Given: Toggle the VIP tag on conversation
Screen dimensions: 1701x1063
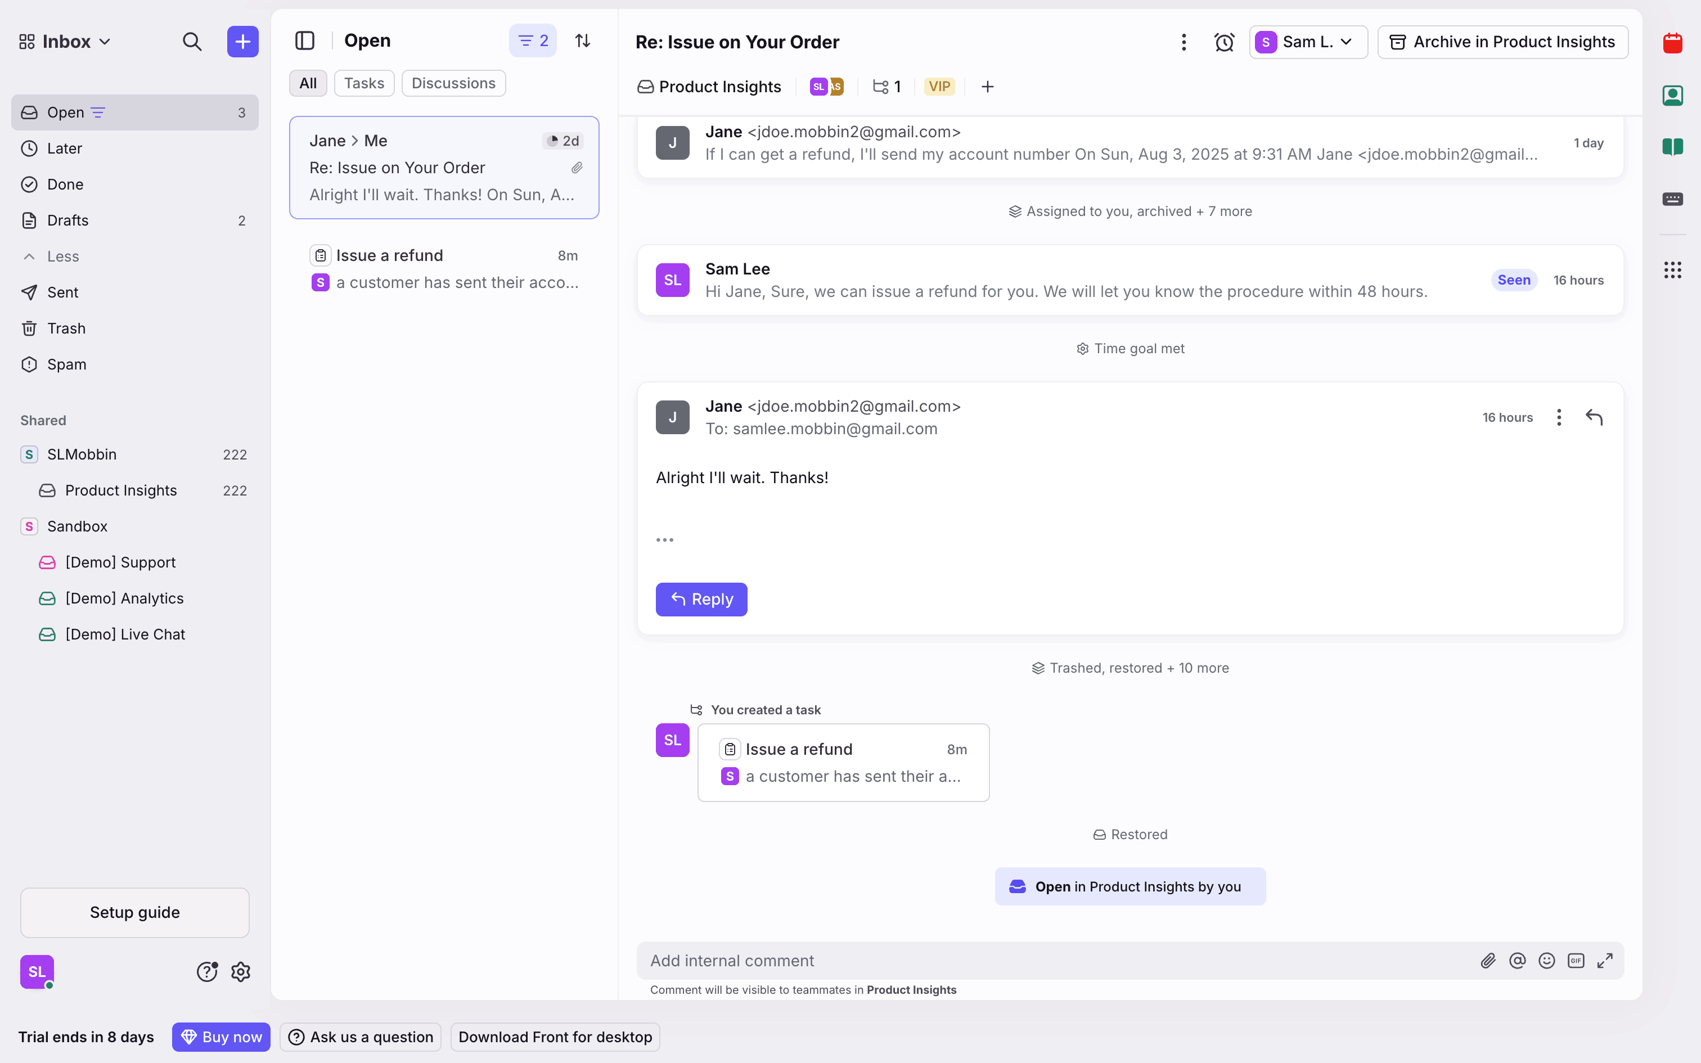Looking at the screenshot, I should [939, 87].
